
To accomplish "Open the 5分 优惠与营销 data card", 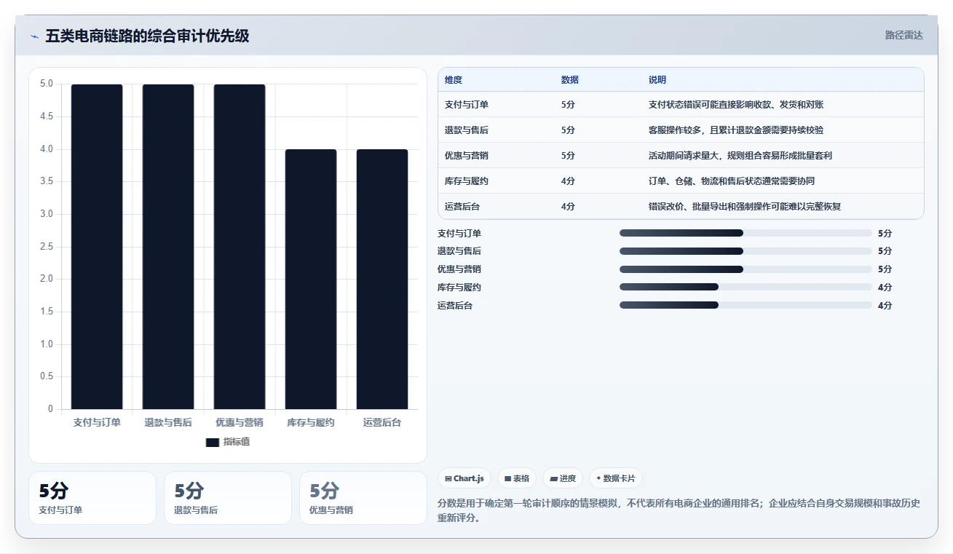I will click(363, 498).
